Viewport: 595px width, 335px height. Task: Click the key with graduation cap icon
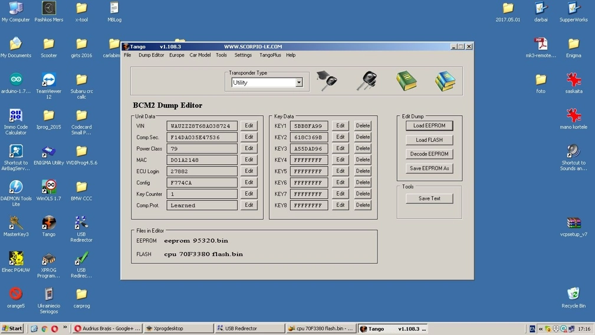pos(327,81)
